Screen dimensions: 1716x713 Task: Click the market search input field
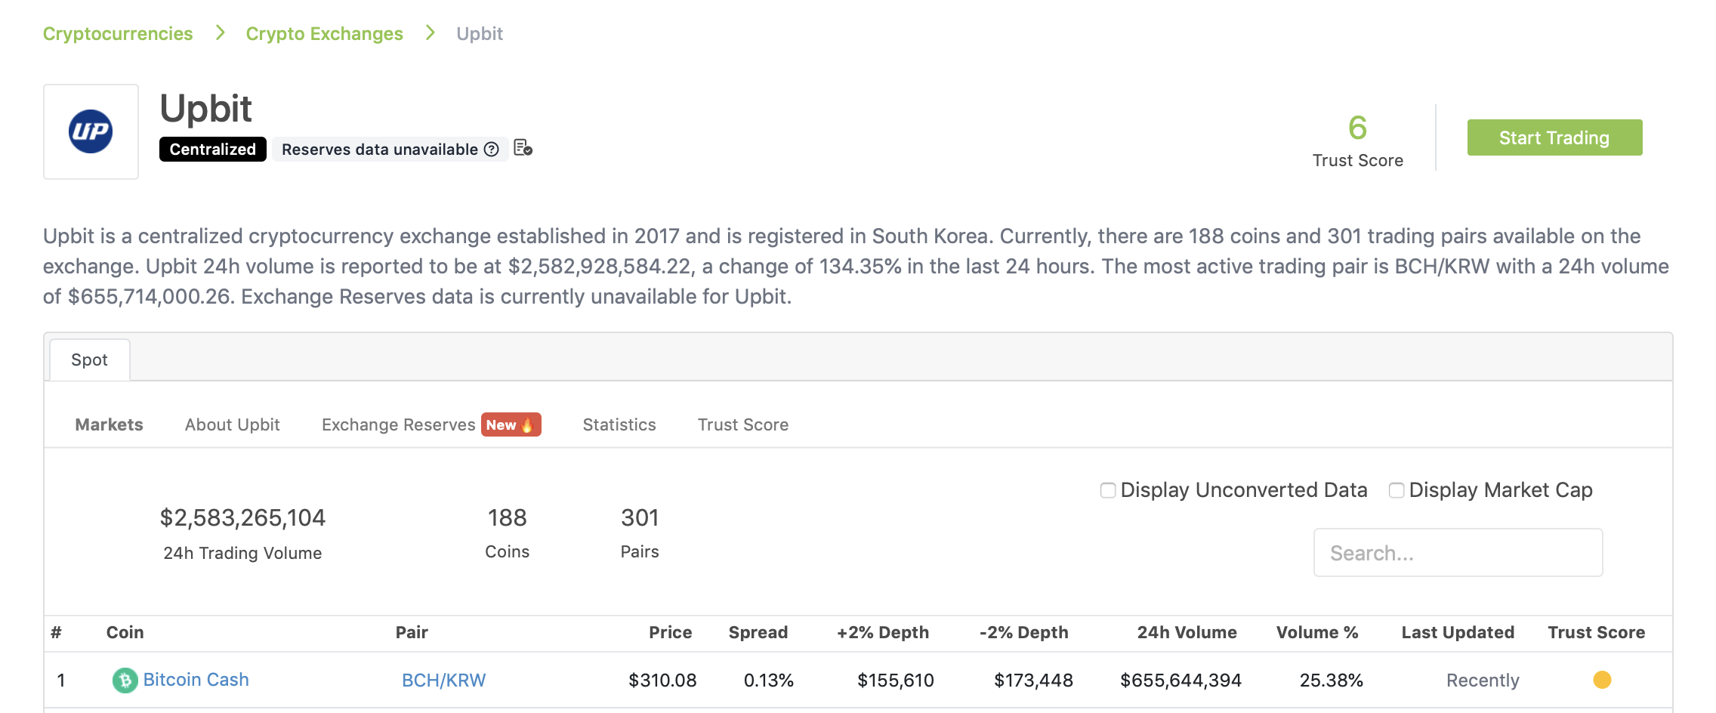tap(1458, 553)
